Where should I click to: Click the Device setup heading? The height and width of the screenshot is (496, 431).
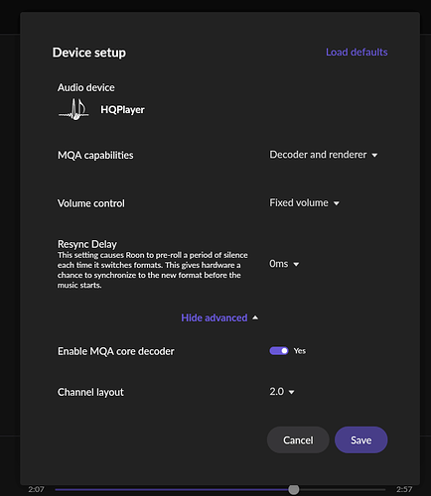pos(89,53)
